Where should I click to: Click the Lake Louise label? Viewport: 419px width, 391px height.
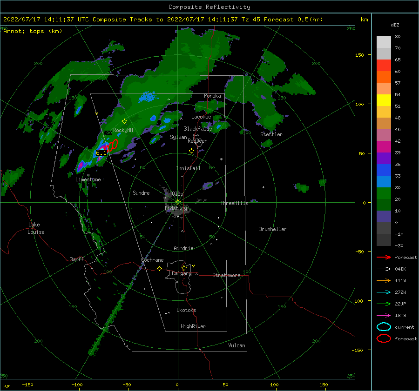pyautogui.click(x=36, y=228)
